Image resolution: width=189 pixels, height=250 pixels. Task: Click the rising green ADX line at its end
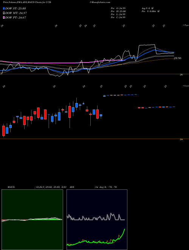coord(124,230)
